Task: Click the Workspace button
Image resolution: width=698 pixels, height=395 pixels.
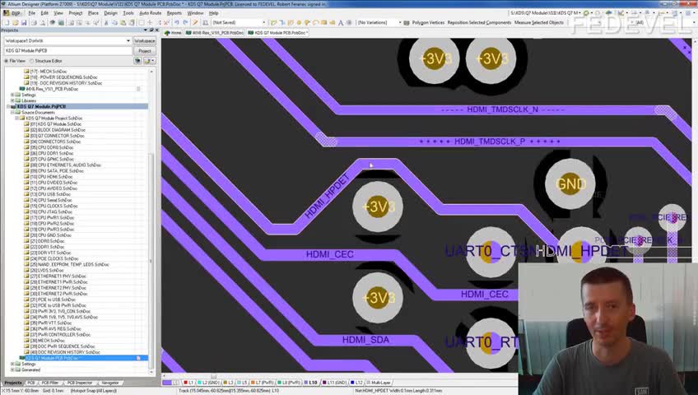Action: (x=145, y=41)
